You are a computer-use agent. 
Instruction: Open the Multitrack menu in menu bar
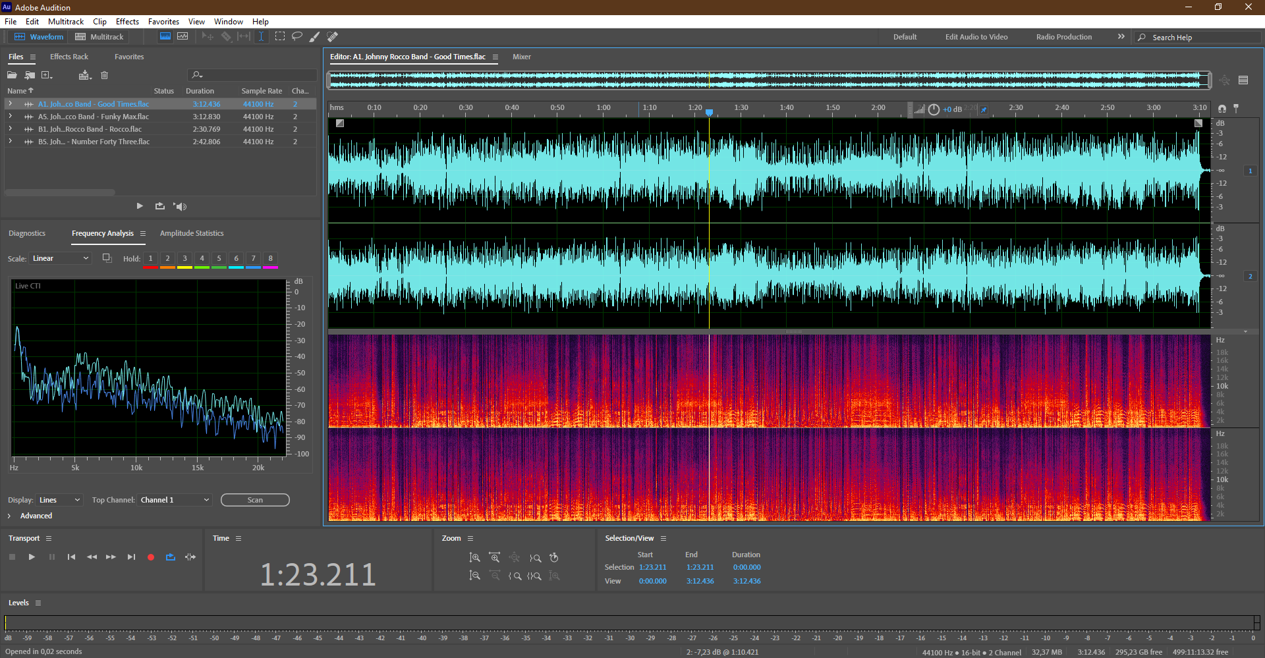66,22
